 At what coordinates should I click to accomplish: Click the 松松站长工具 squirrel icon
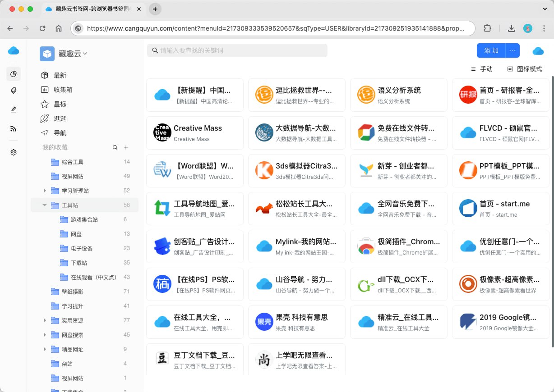click(264, 208)
